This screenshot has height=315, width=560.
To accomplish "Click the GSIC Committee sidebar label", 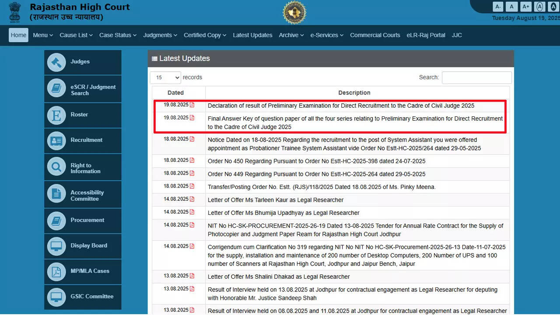I will coord(92,296).
